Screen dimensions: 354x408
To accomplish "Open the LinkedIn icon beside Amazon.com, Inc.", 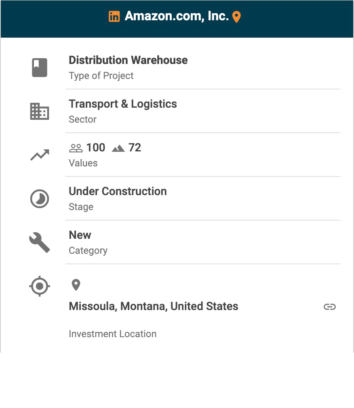I will click(114, 17).
